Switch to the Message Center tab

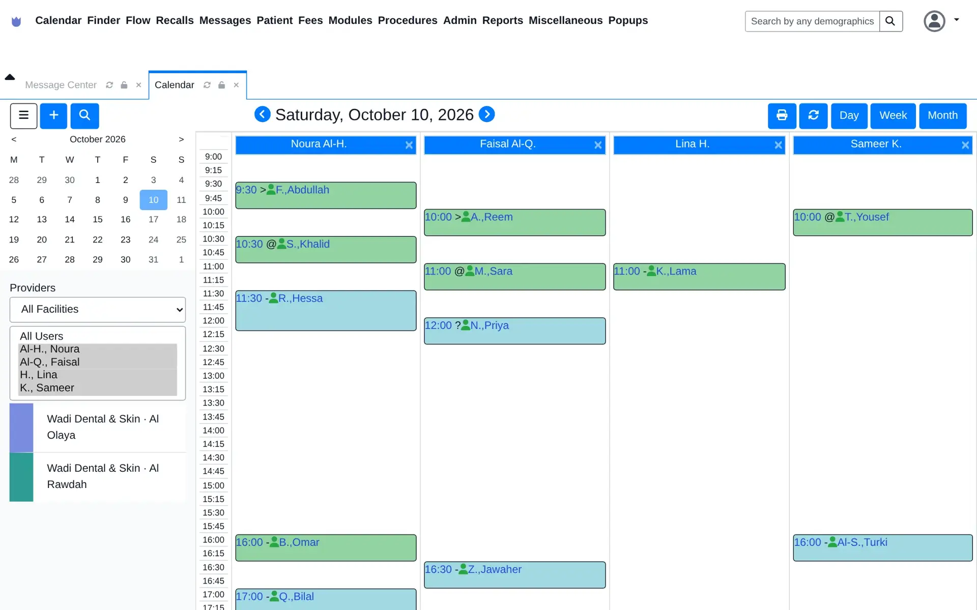(61, 85)
